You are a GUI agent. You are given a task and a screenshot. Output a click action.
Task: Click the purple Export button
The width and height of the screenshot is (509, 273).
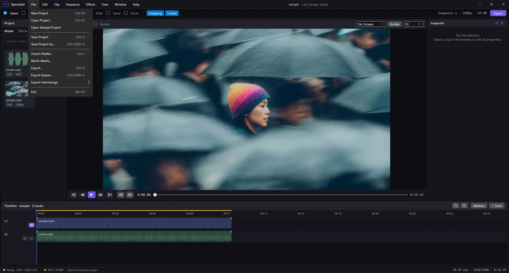pyautogui.click(x=498, y=13)
